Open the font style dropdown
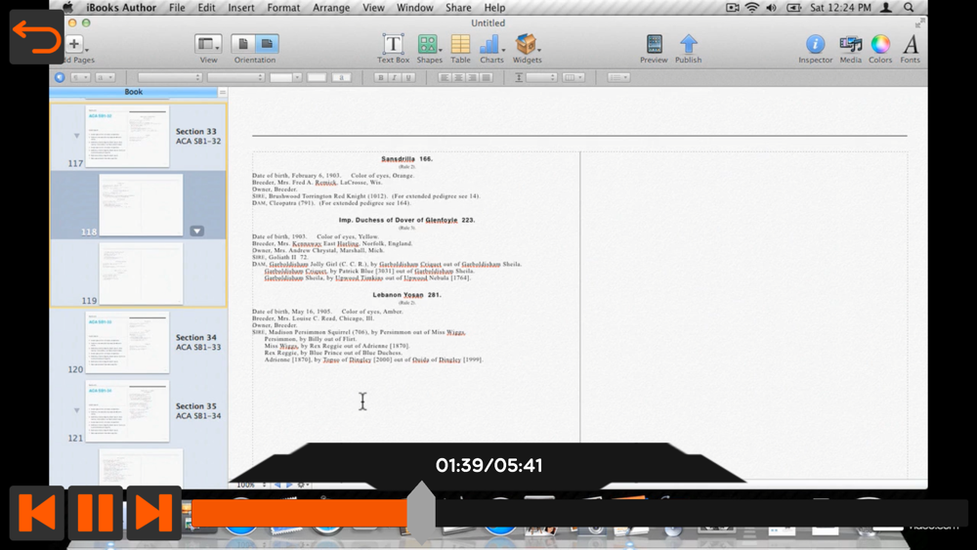This screenshot has height=550, width=977. (236, 77)
